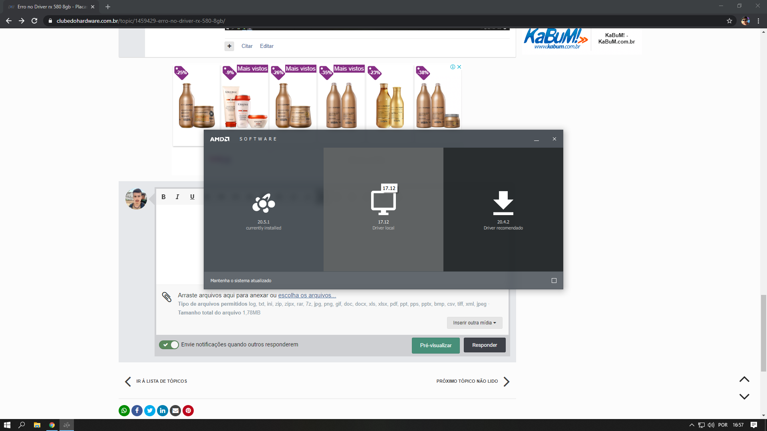Click the address bar URL
This screenshot has height=431, width=767.
point(141,21)
